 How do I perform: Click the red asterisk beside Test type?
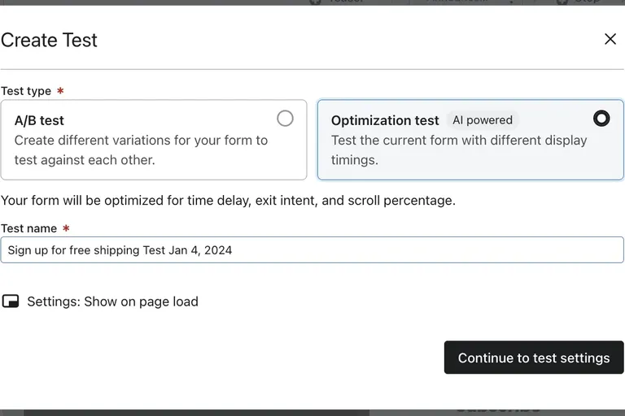tap(60, 91)
